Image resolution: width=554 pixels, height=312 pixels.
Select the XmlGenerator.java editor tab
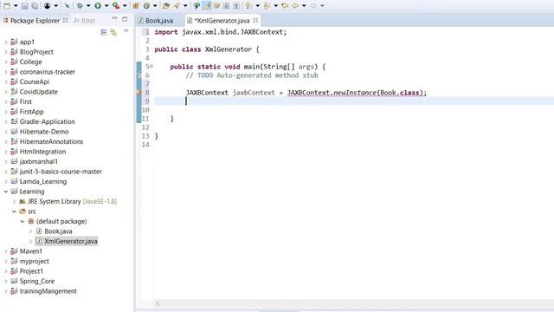pyautogui.click(x=222, y=21)
